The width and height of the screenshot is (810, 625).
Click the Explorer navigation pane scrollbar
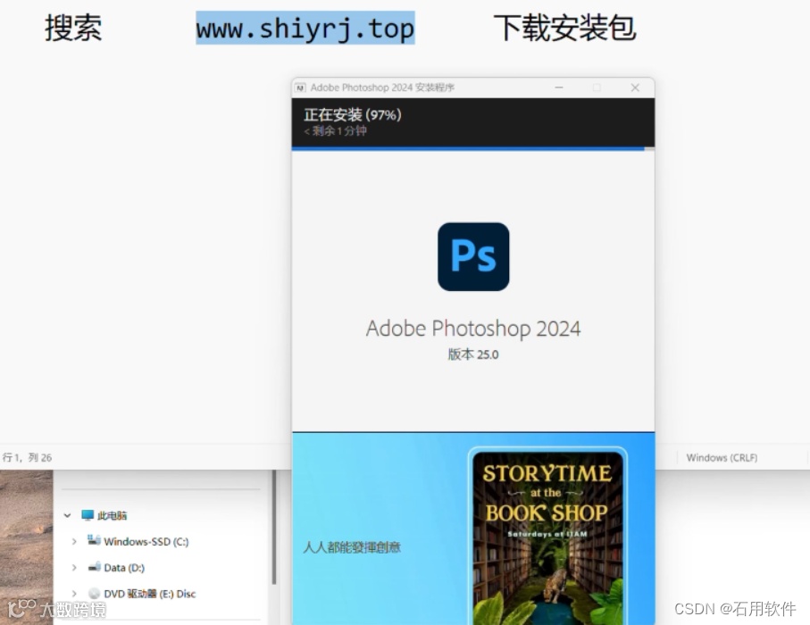coord(274,527)
